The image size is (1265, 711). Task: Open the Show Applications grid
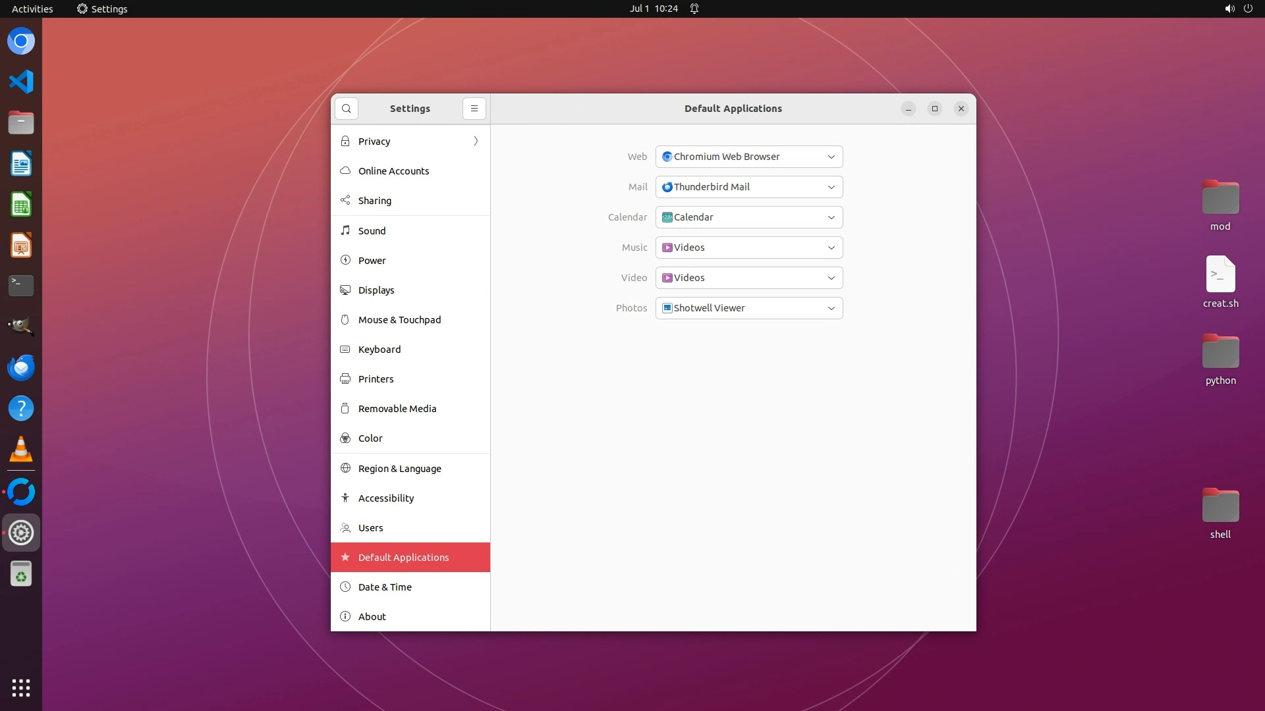[21, 688]
